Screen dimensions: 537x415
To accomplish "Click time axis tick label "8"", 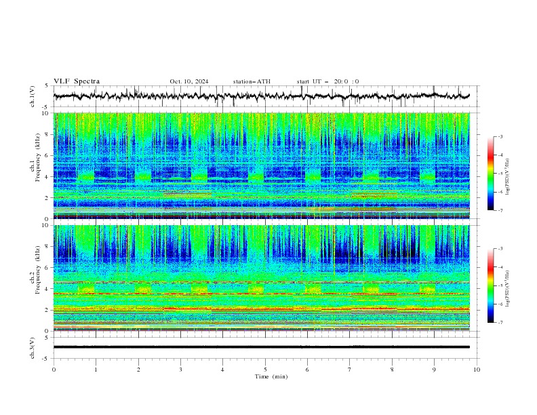I will coord(392,370).
